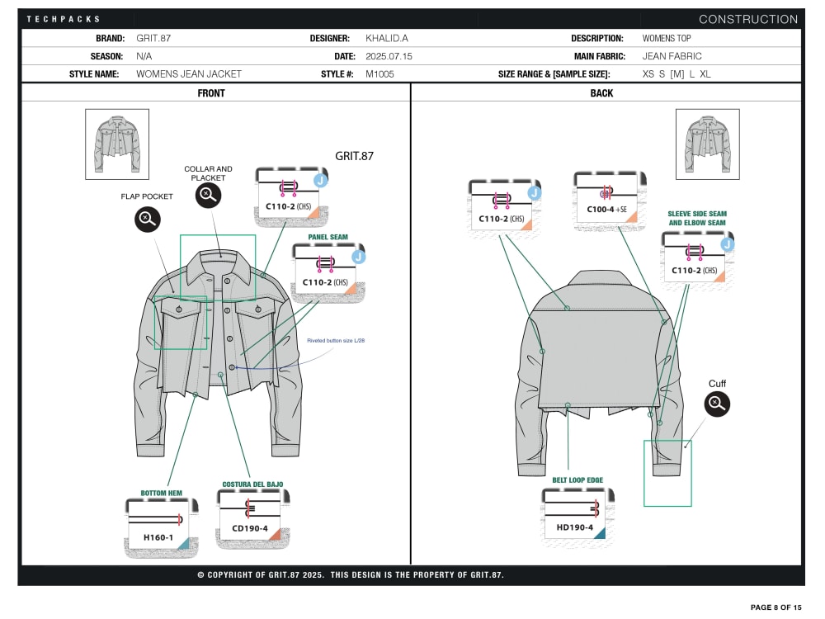825x619 pixels.
Task: Click the Panel Seam C110-2 stitch card
Action: (328, 272)
